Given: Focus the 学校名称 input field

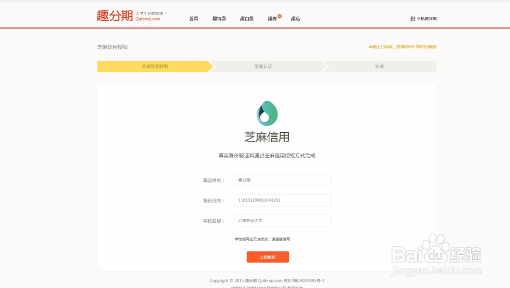Looking at the screenshot, I should pos(283,220).
